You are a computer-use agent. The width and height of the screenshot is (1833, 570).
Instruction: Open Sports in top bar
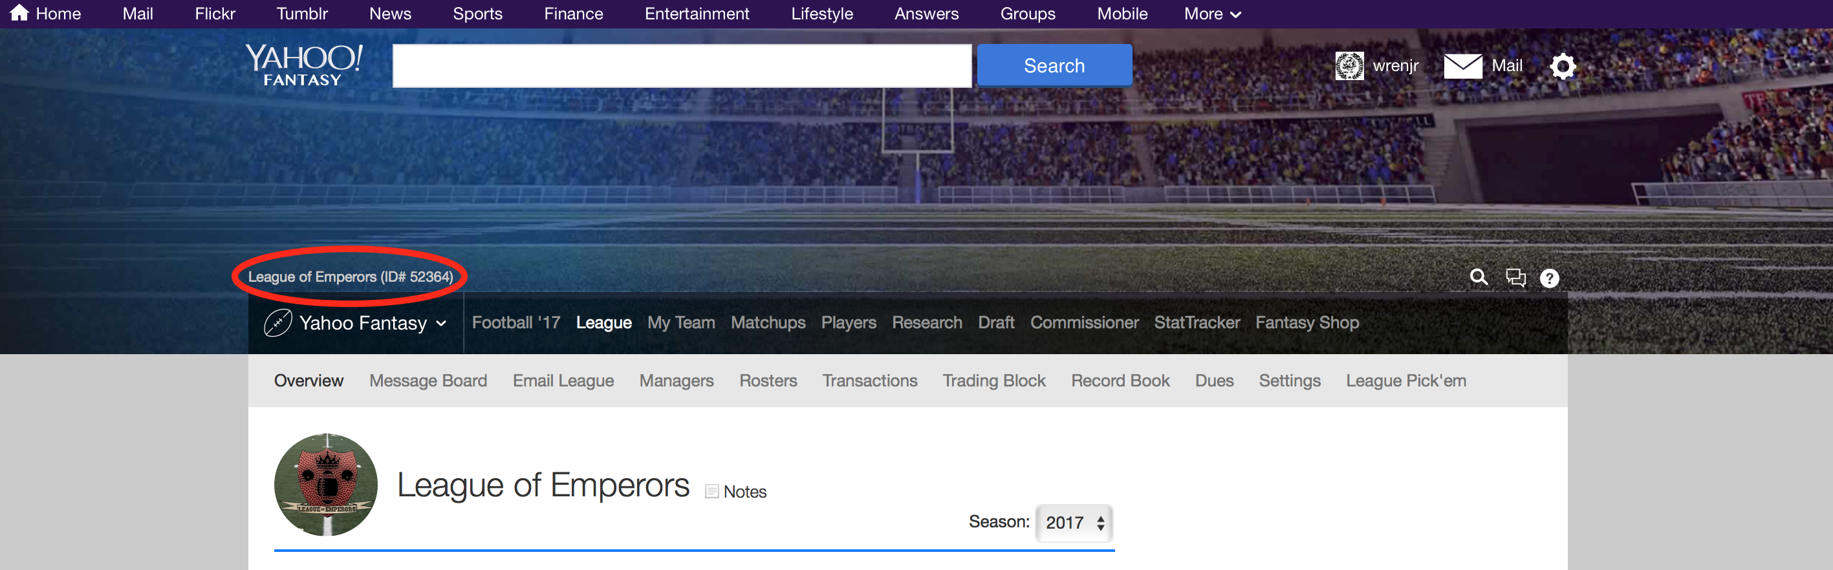pos(477,14)
